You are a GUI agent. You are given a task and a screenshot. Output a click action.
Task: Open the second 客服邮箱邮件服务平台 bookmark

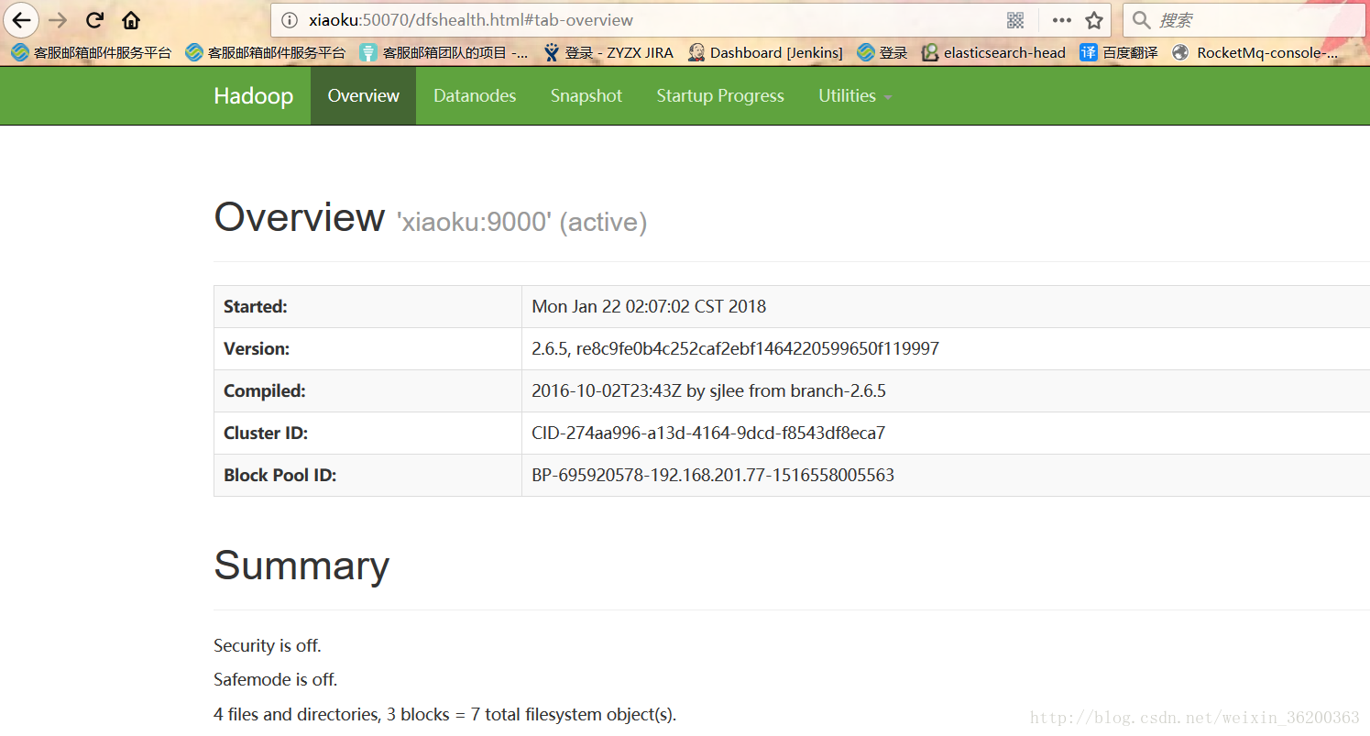click(x=266, y=52)
